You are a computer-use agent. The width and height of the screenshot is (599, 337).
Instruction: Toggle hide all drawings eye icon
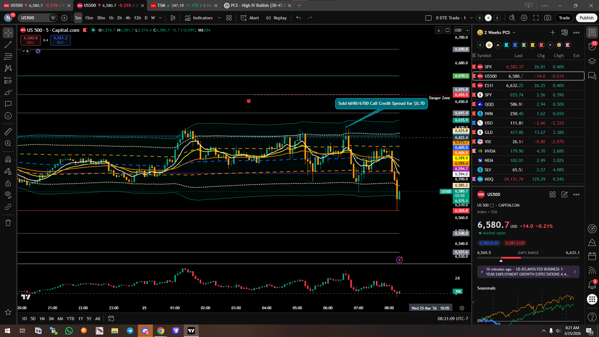[x=8, y=195]
